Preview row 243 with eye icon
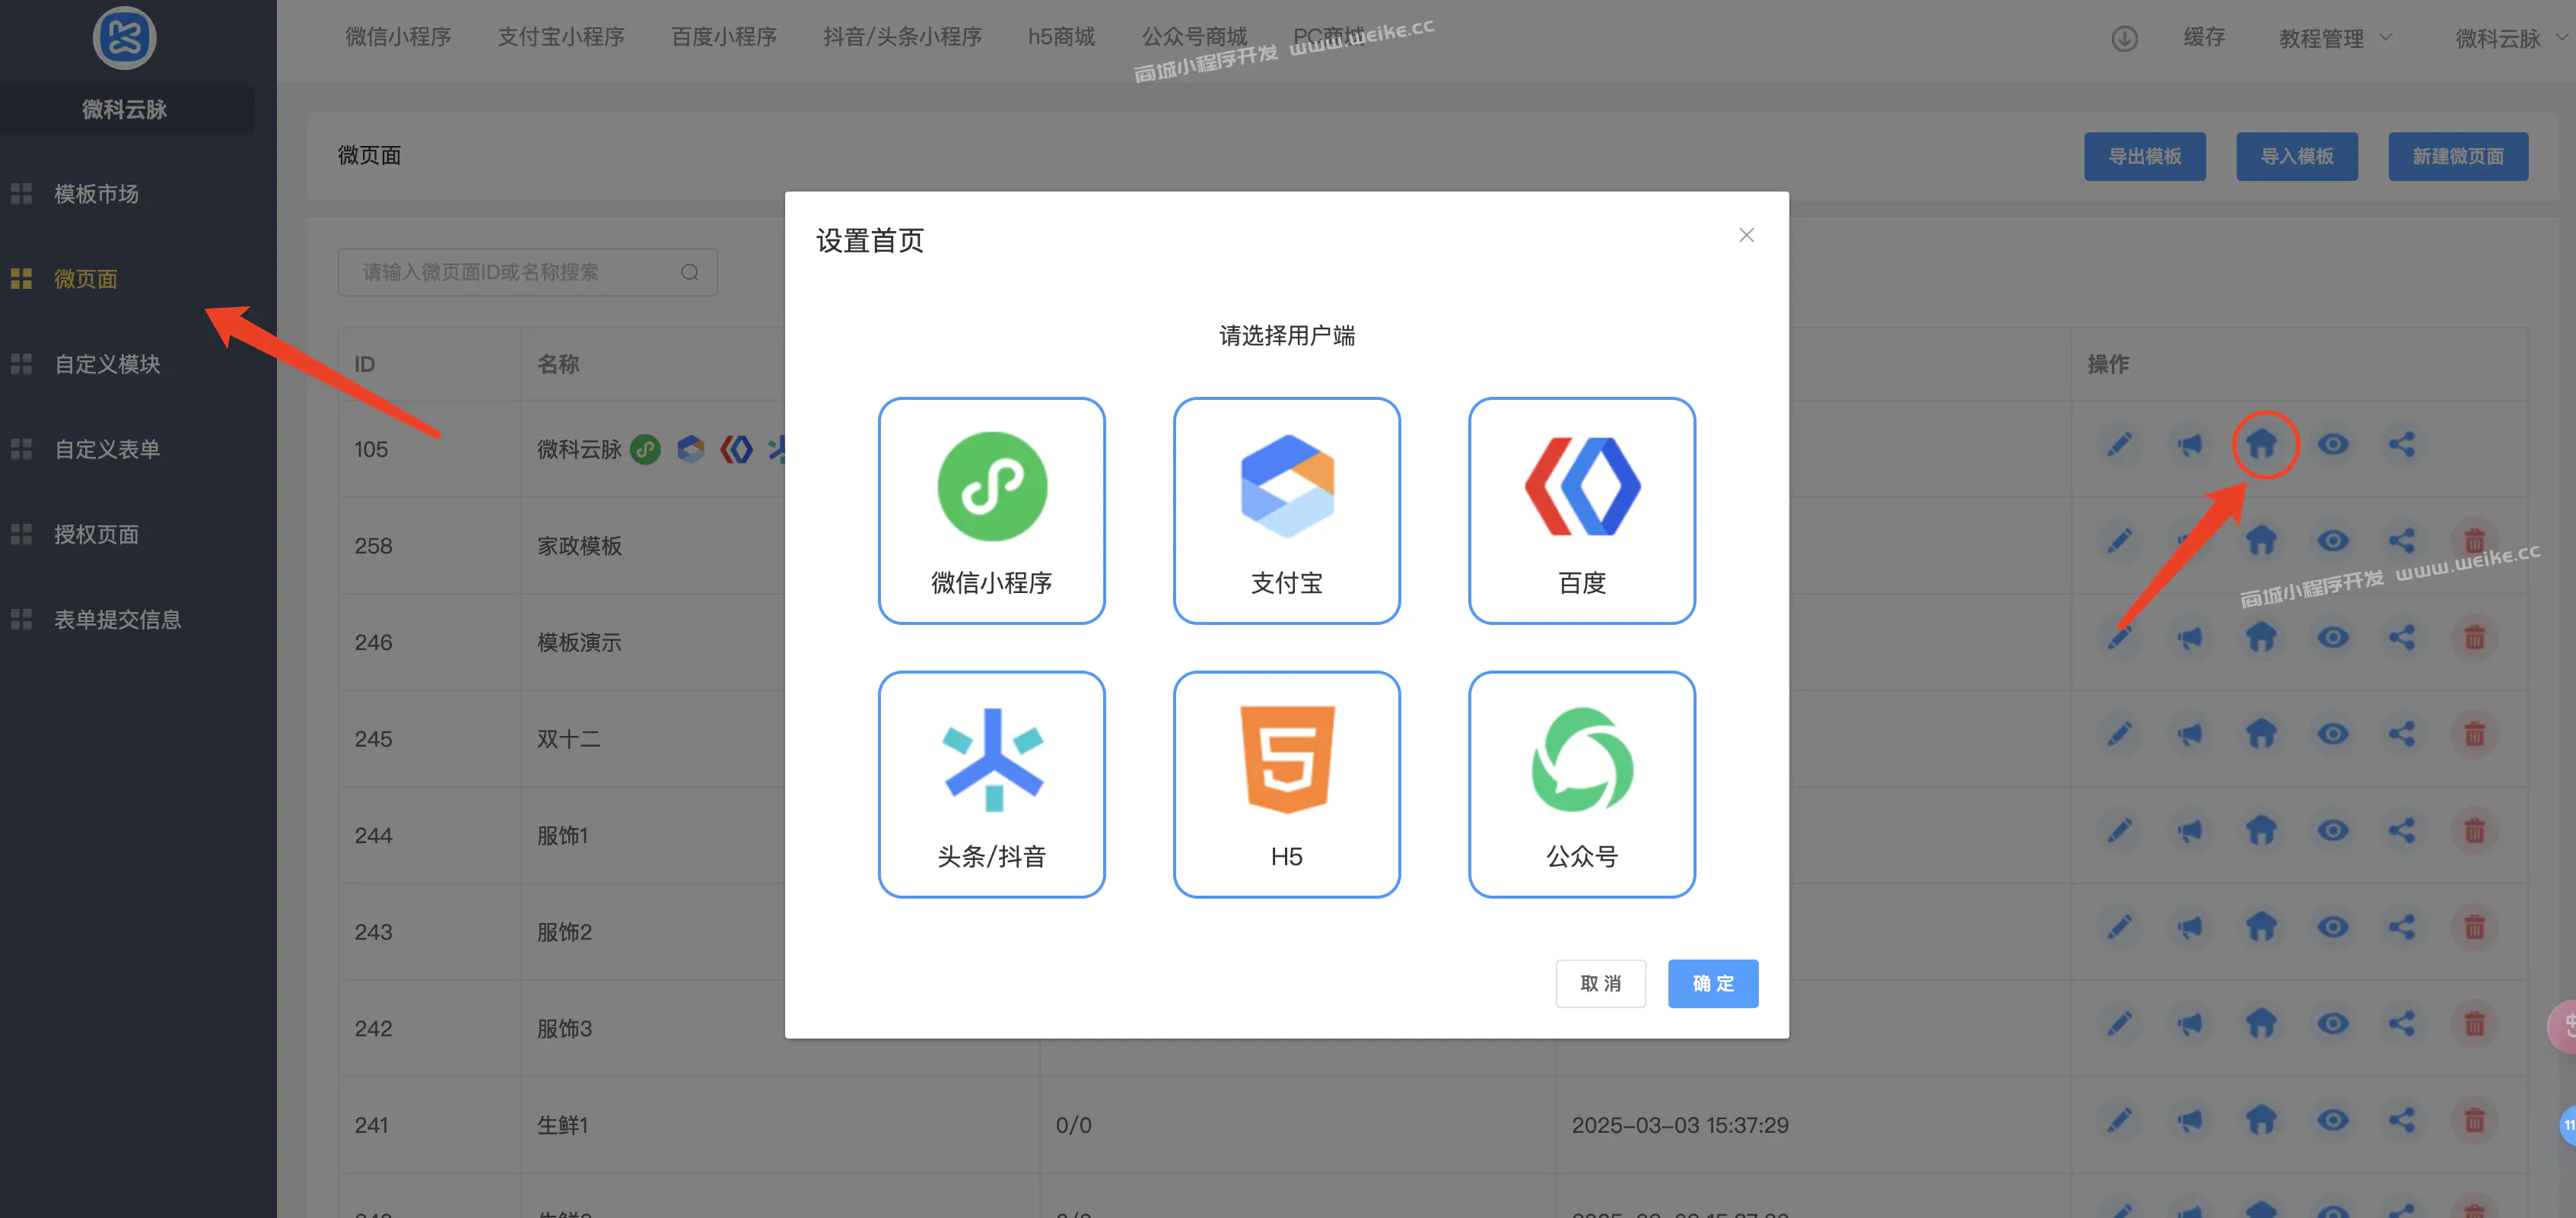The image size is (2576, 1218). (2332, 928)
